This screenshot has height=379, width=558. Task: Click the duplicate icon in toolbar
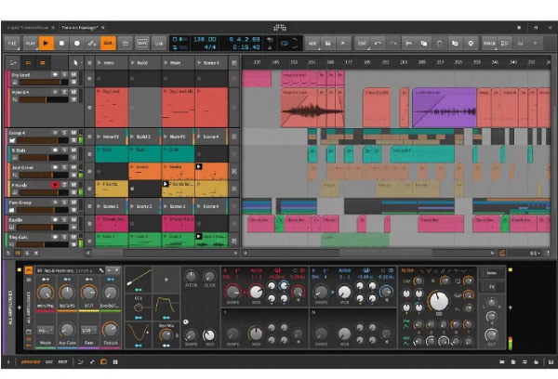coord(455,44)
